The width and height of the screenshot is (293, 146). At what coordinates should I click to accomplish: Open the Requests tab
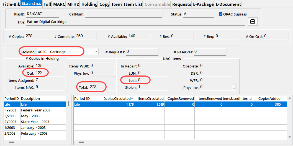pyautogui.click(x=181, y=4)
